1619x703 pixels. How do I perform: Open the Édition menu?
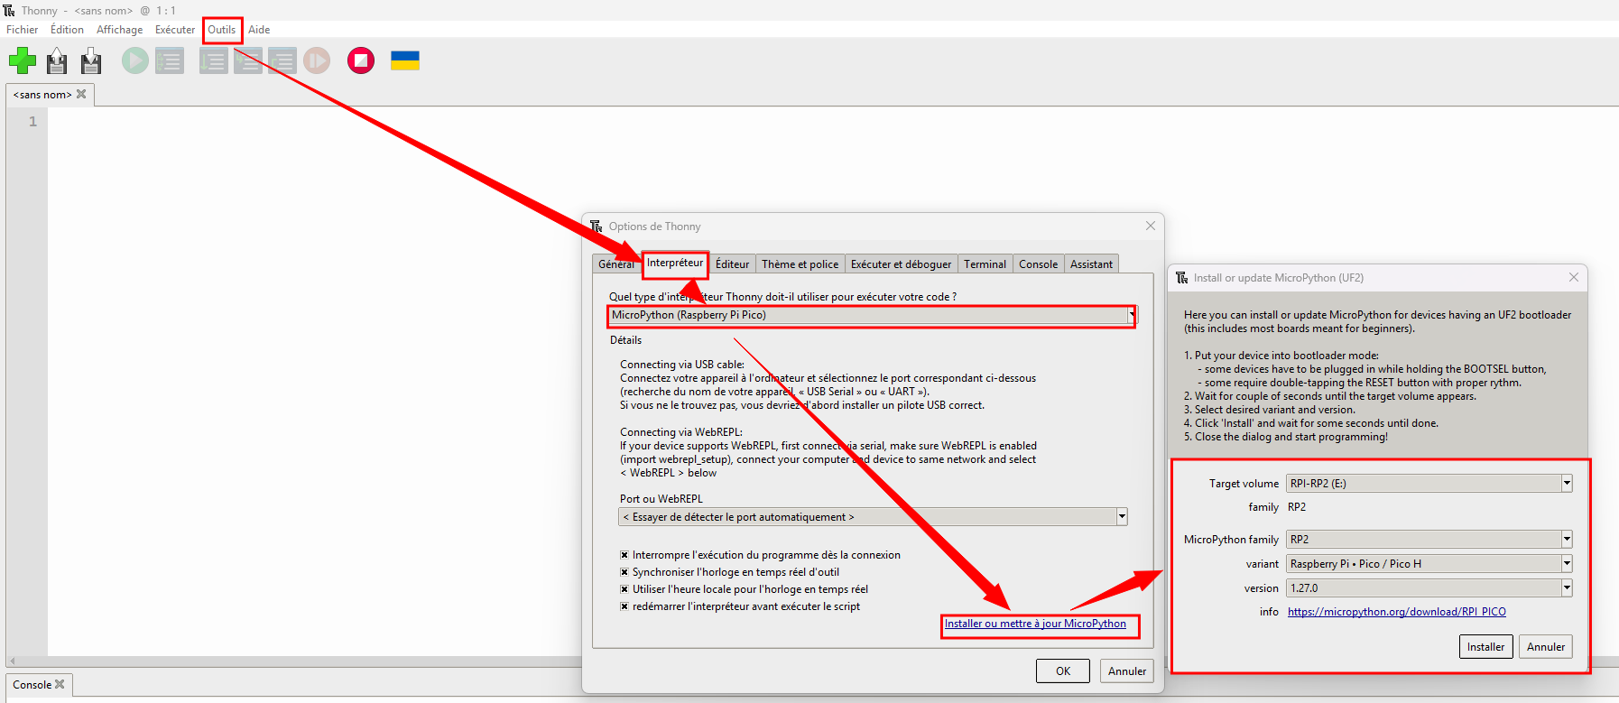click(67, 30)
